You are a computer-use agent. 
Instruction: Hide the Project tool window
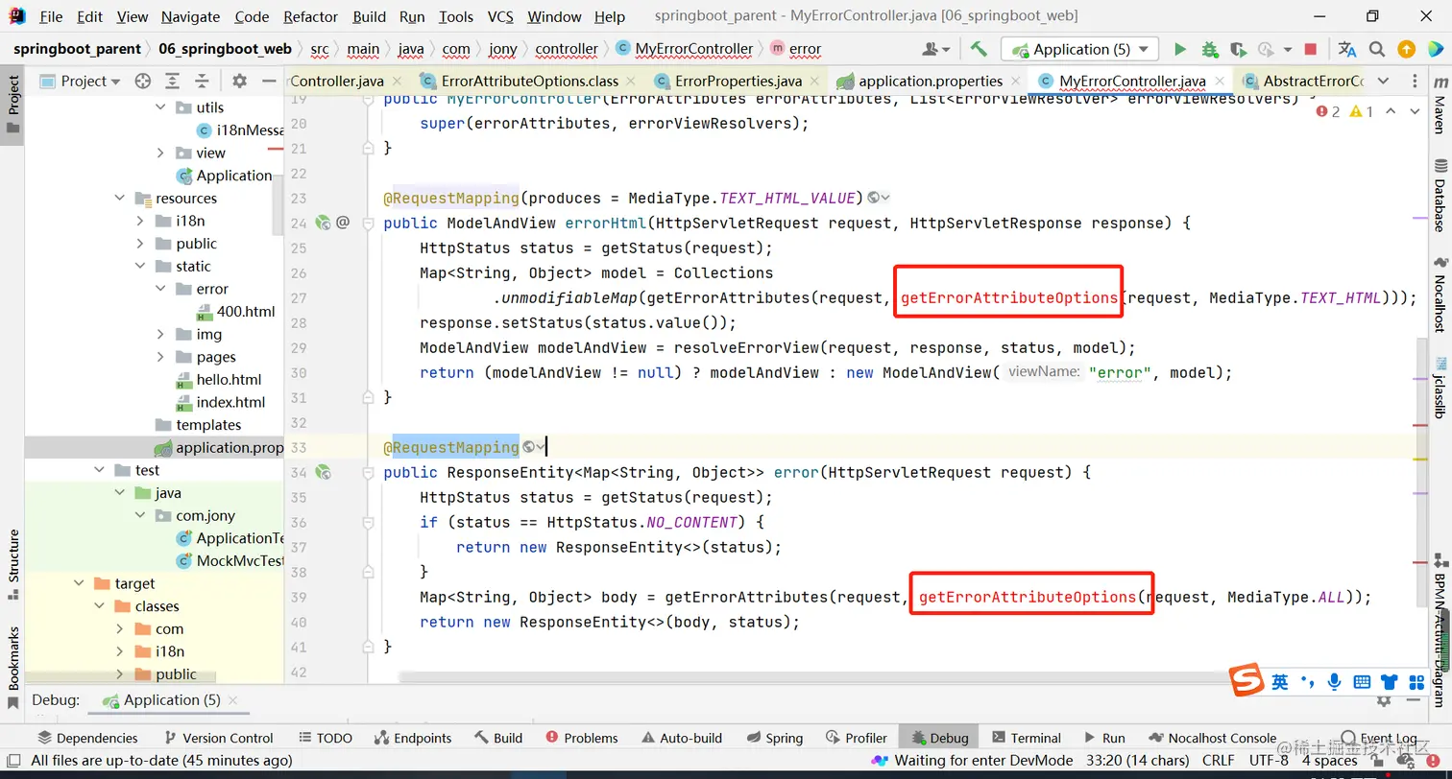269,81
